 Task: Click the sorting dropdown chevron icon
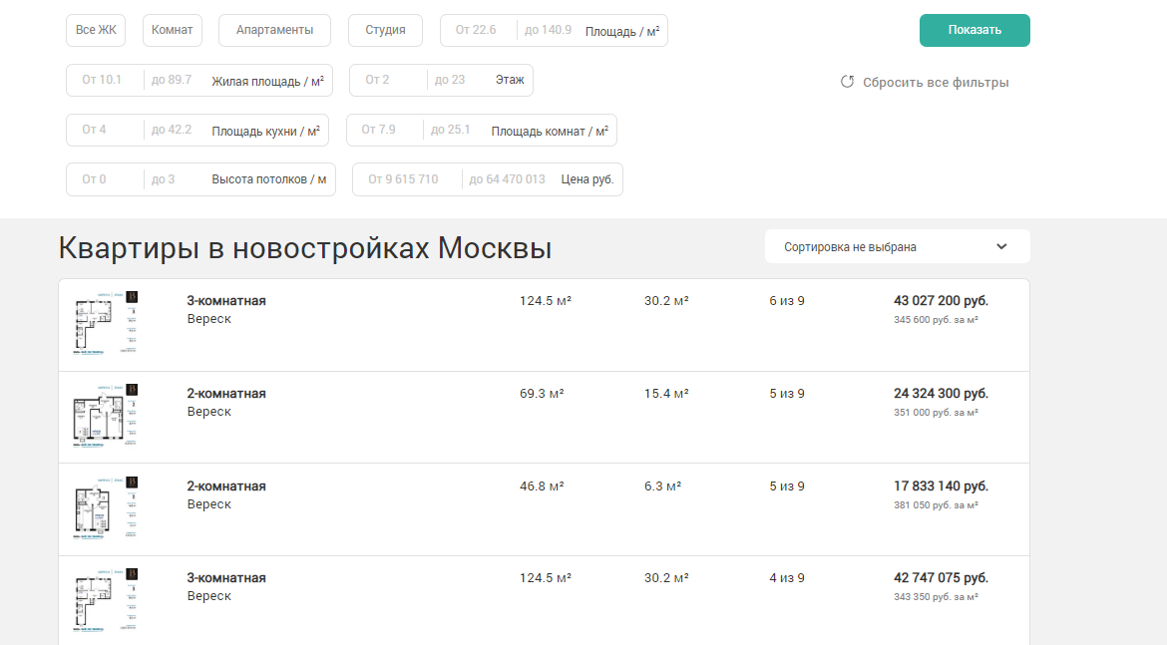(1000, 245)
